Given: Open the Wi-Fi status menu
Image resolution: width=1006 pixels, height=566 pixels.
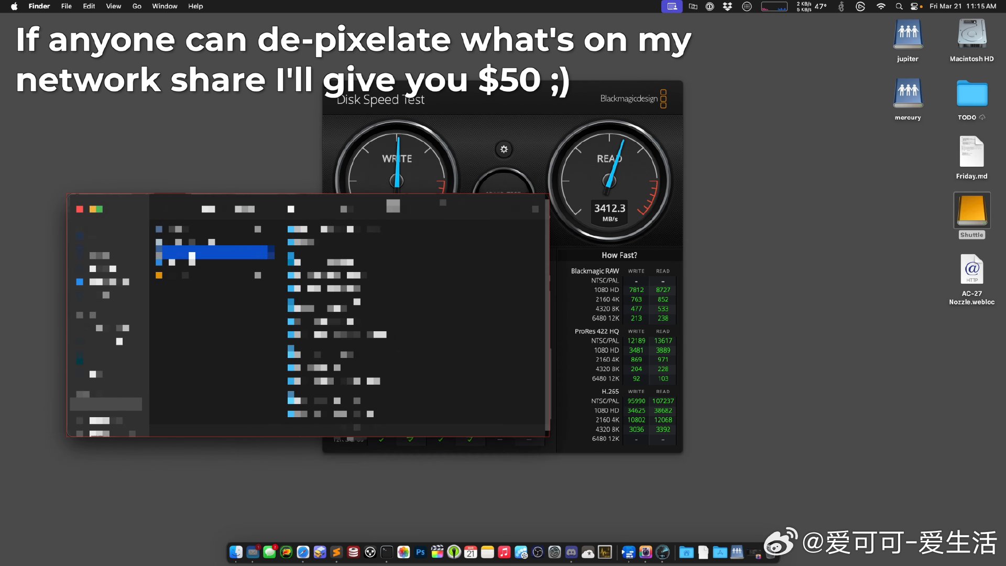Looking at the screenshot, I should pyautogui.click(x=881, y=6).
